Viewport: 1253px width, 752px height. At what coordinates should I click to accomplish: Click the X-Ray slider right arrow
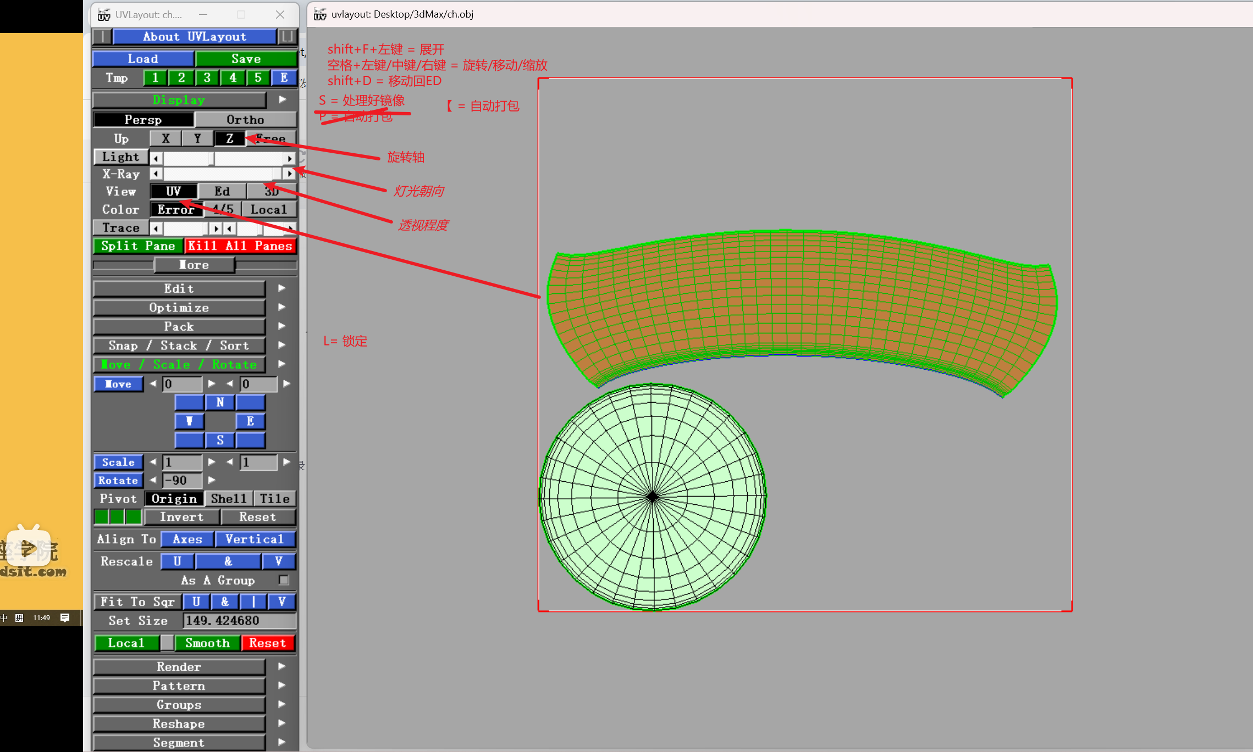(x=290, y=174)
